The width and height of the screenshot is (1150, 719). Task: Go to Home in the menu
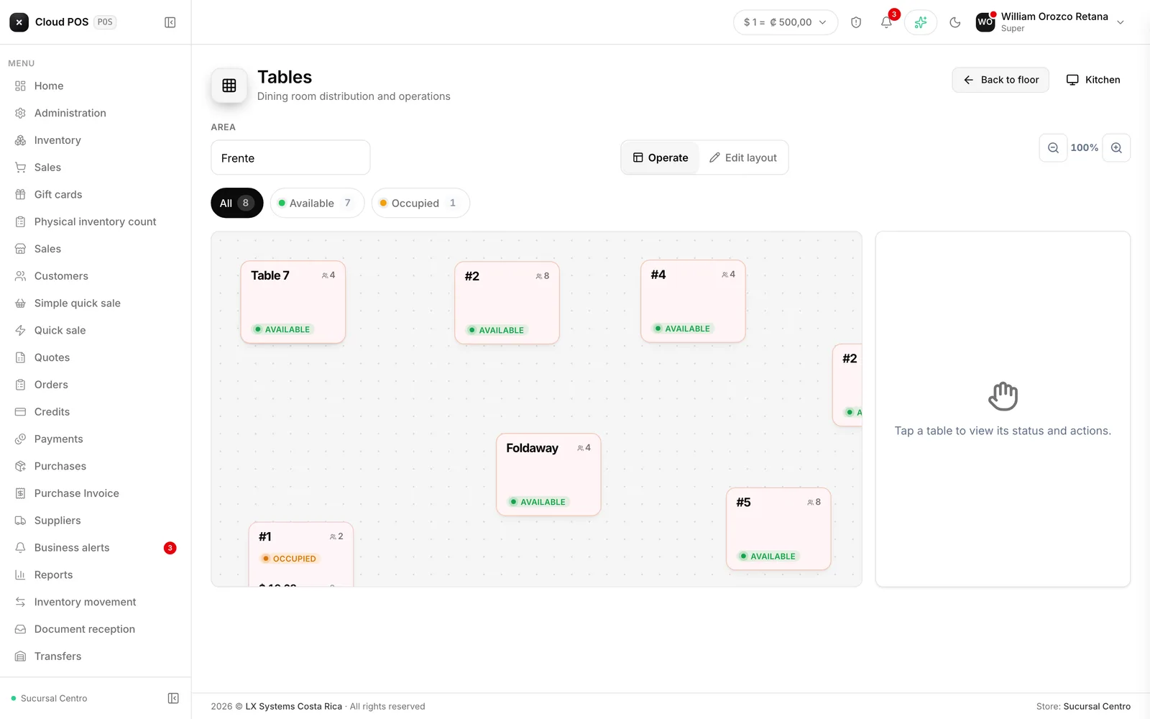point(96,86)
